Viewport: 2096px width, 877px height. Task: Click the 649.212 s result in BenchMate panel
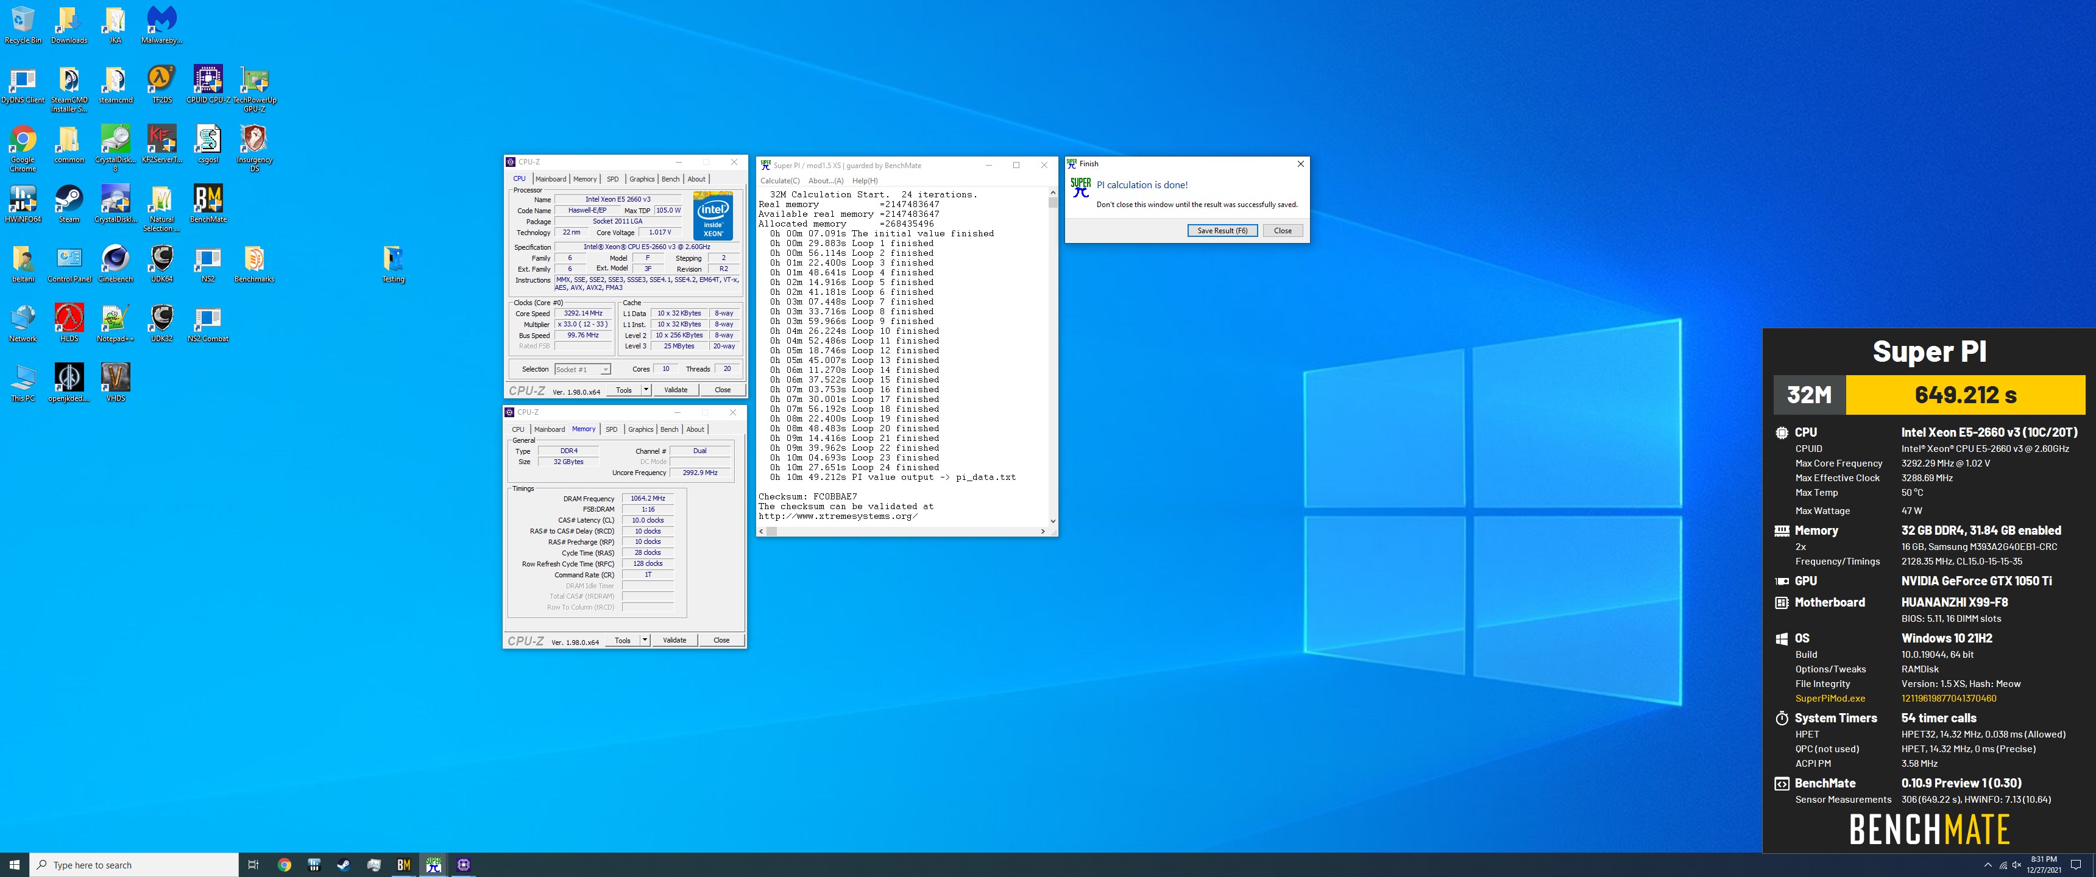click(x=1965, y=395)
